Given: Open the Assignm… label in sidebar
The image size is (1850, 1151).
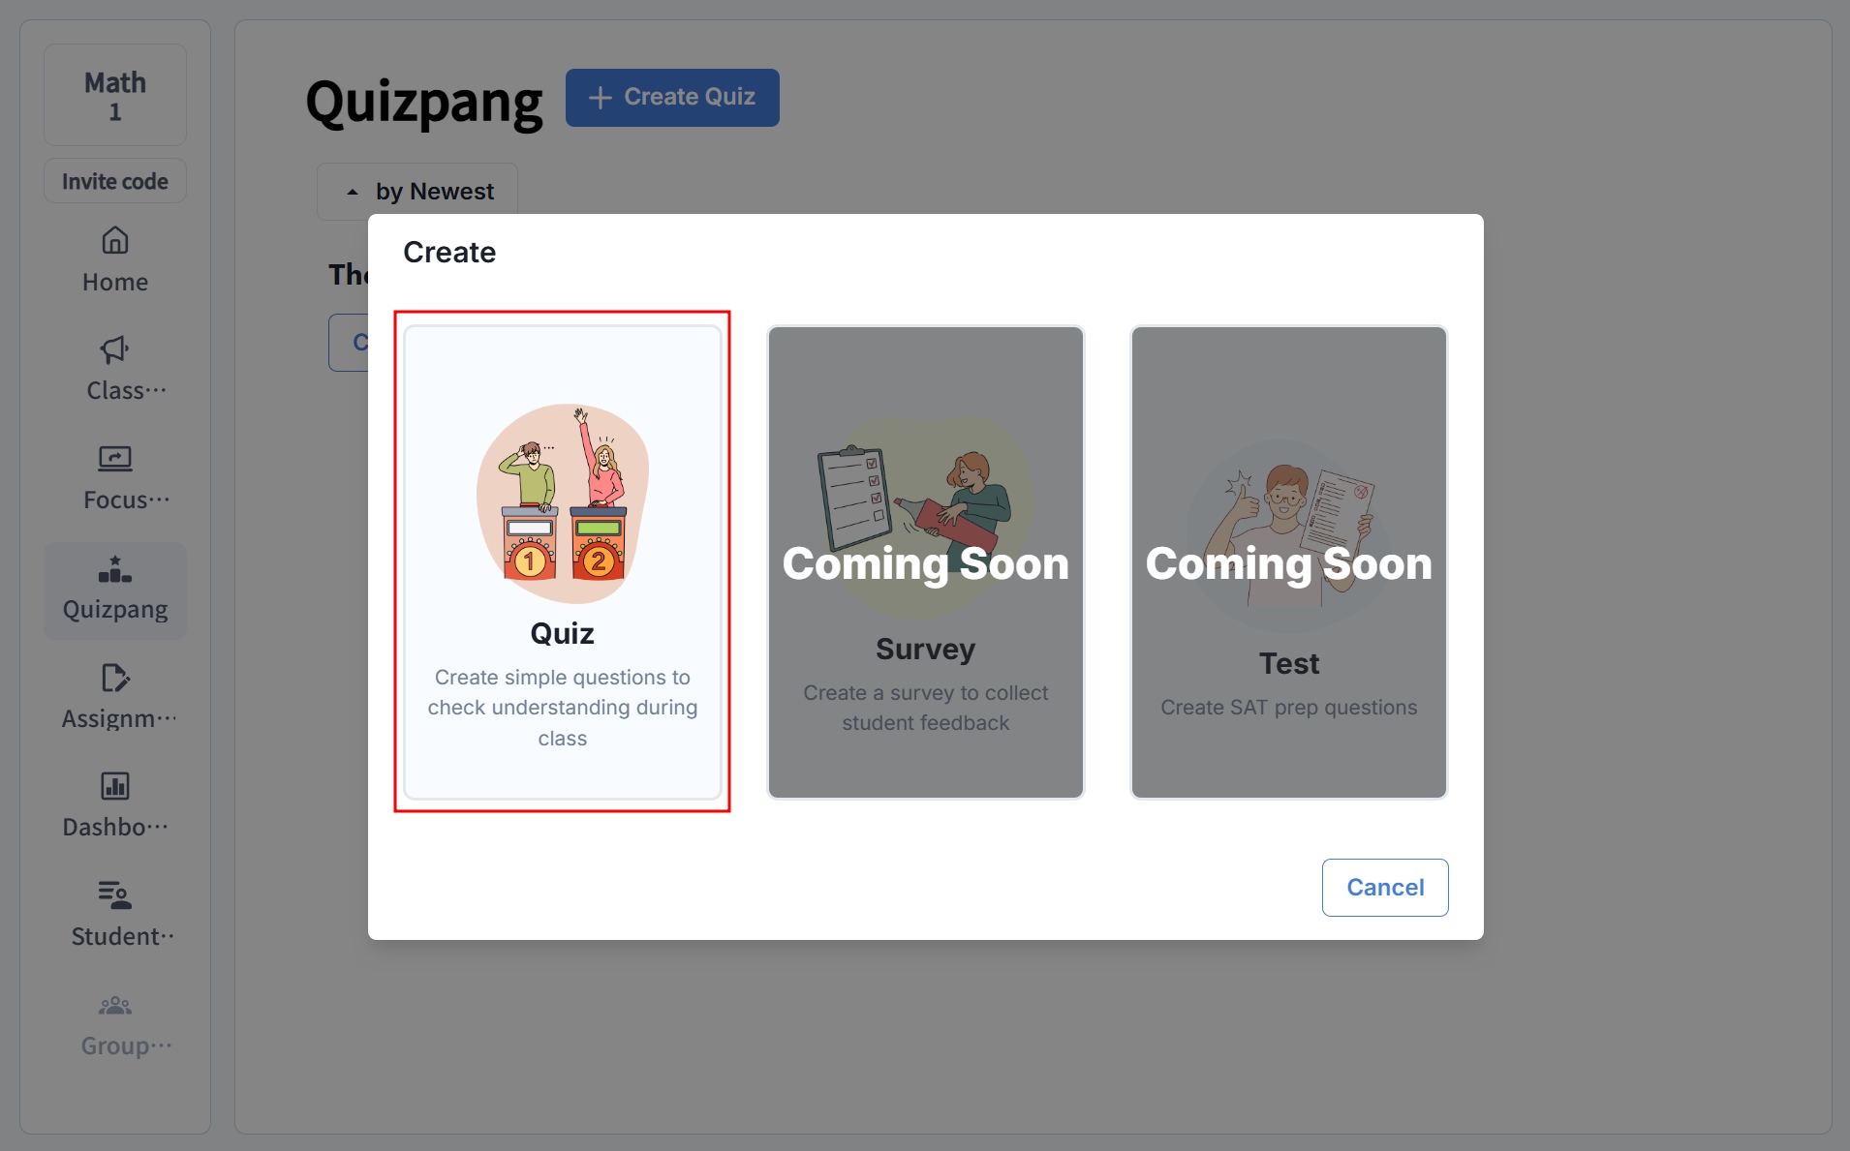Looking at the screenshot, I should (119, 718).
